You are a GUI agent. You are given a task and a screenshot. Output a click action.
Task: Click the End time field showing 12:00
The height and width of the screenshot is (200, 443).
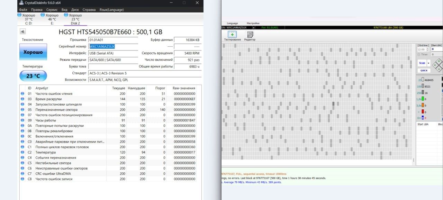pos(422,49)
